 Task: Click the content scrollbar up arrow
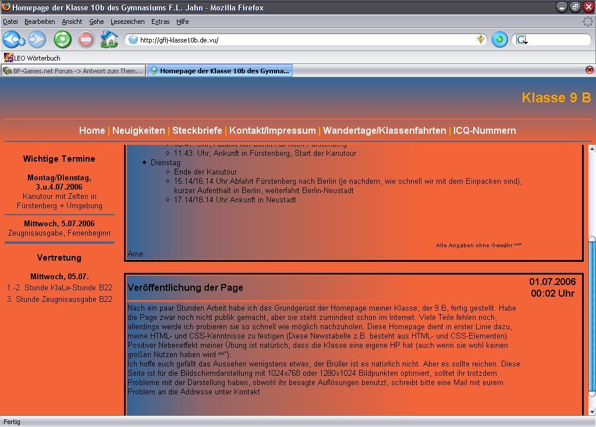point(592,149)
